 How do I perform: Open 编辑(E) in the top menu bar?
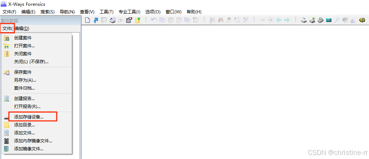[28, 12]
